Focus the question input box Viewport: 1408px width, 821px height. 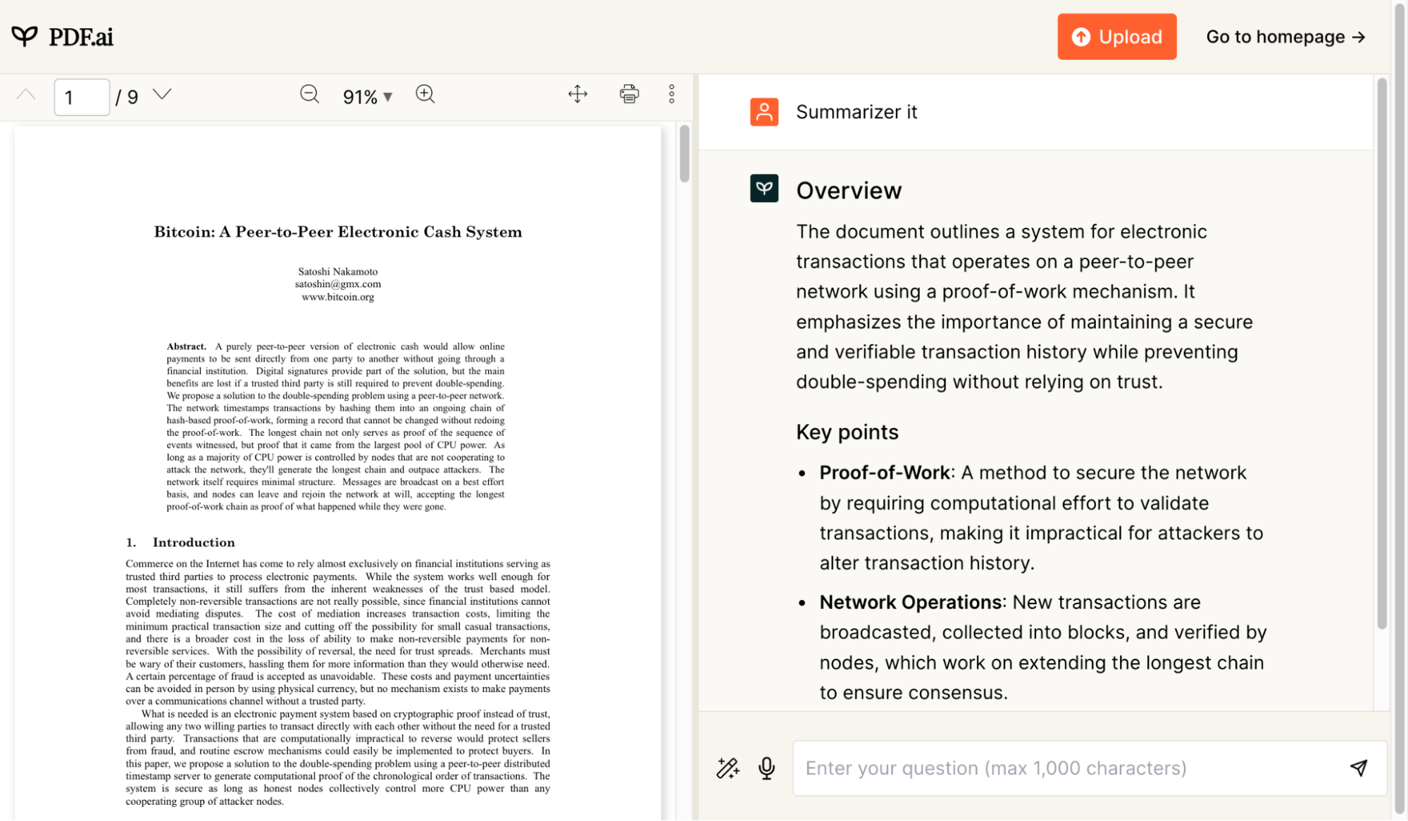click(x=1089, y=768)
